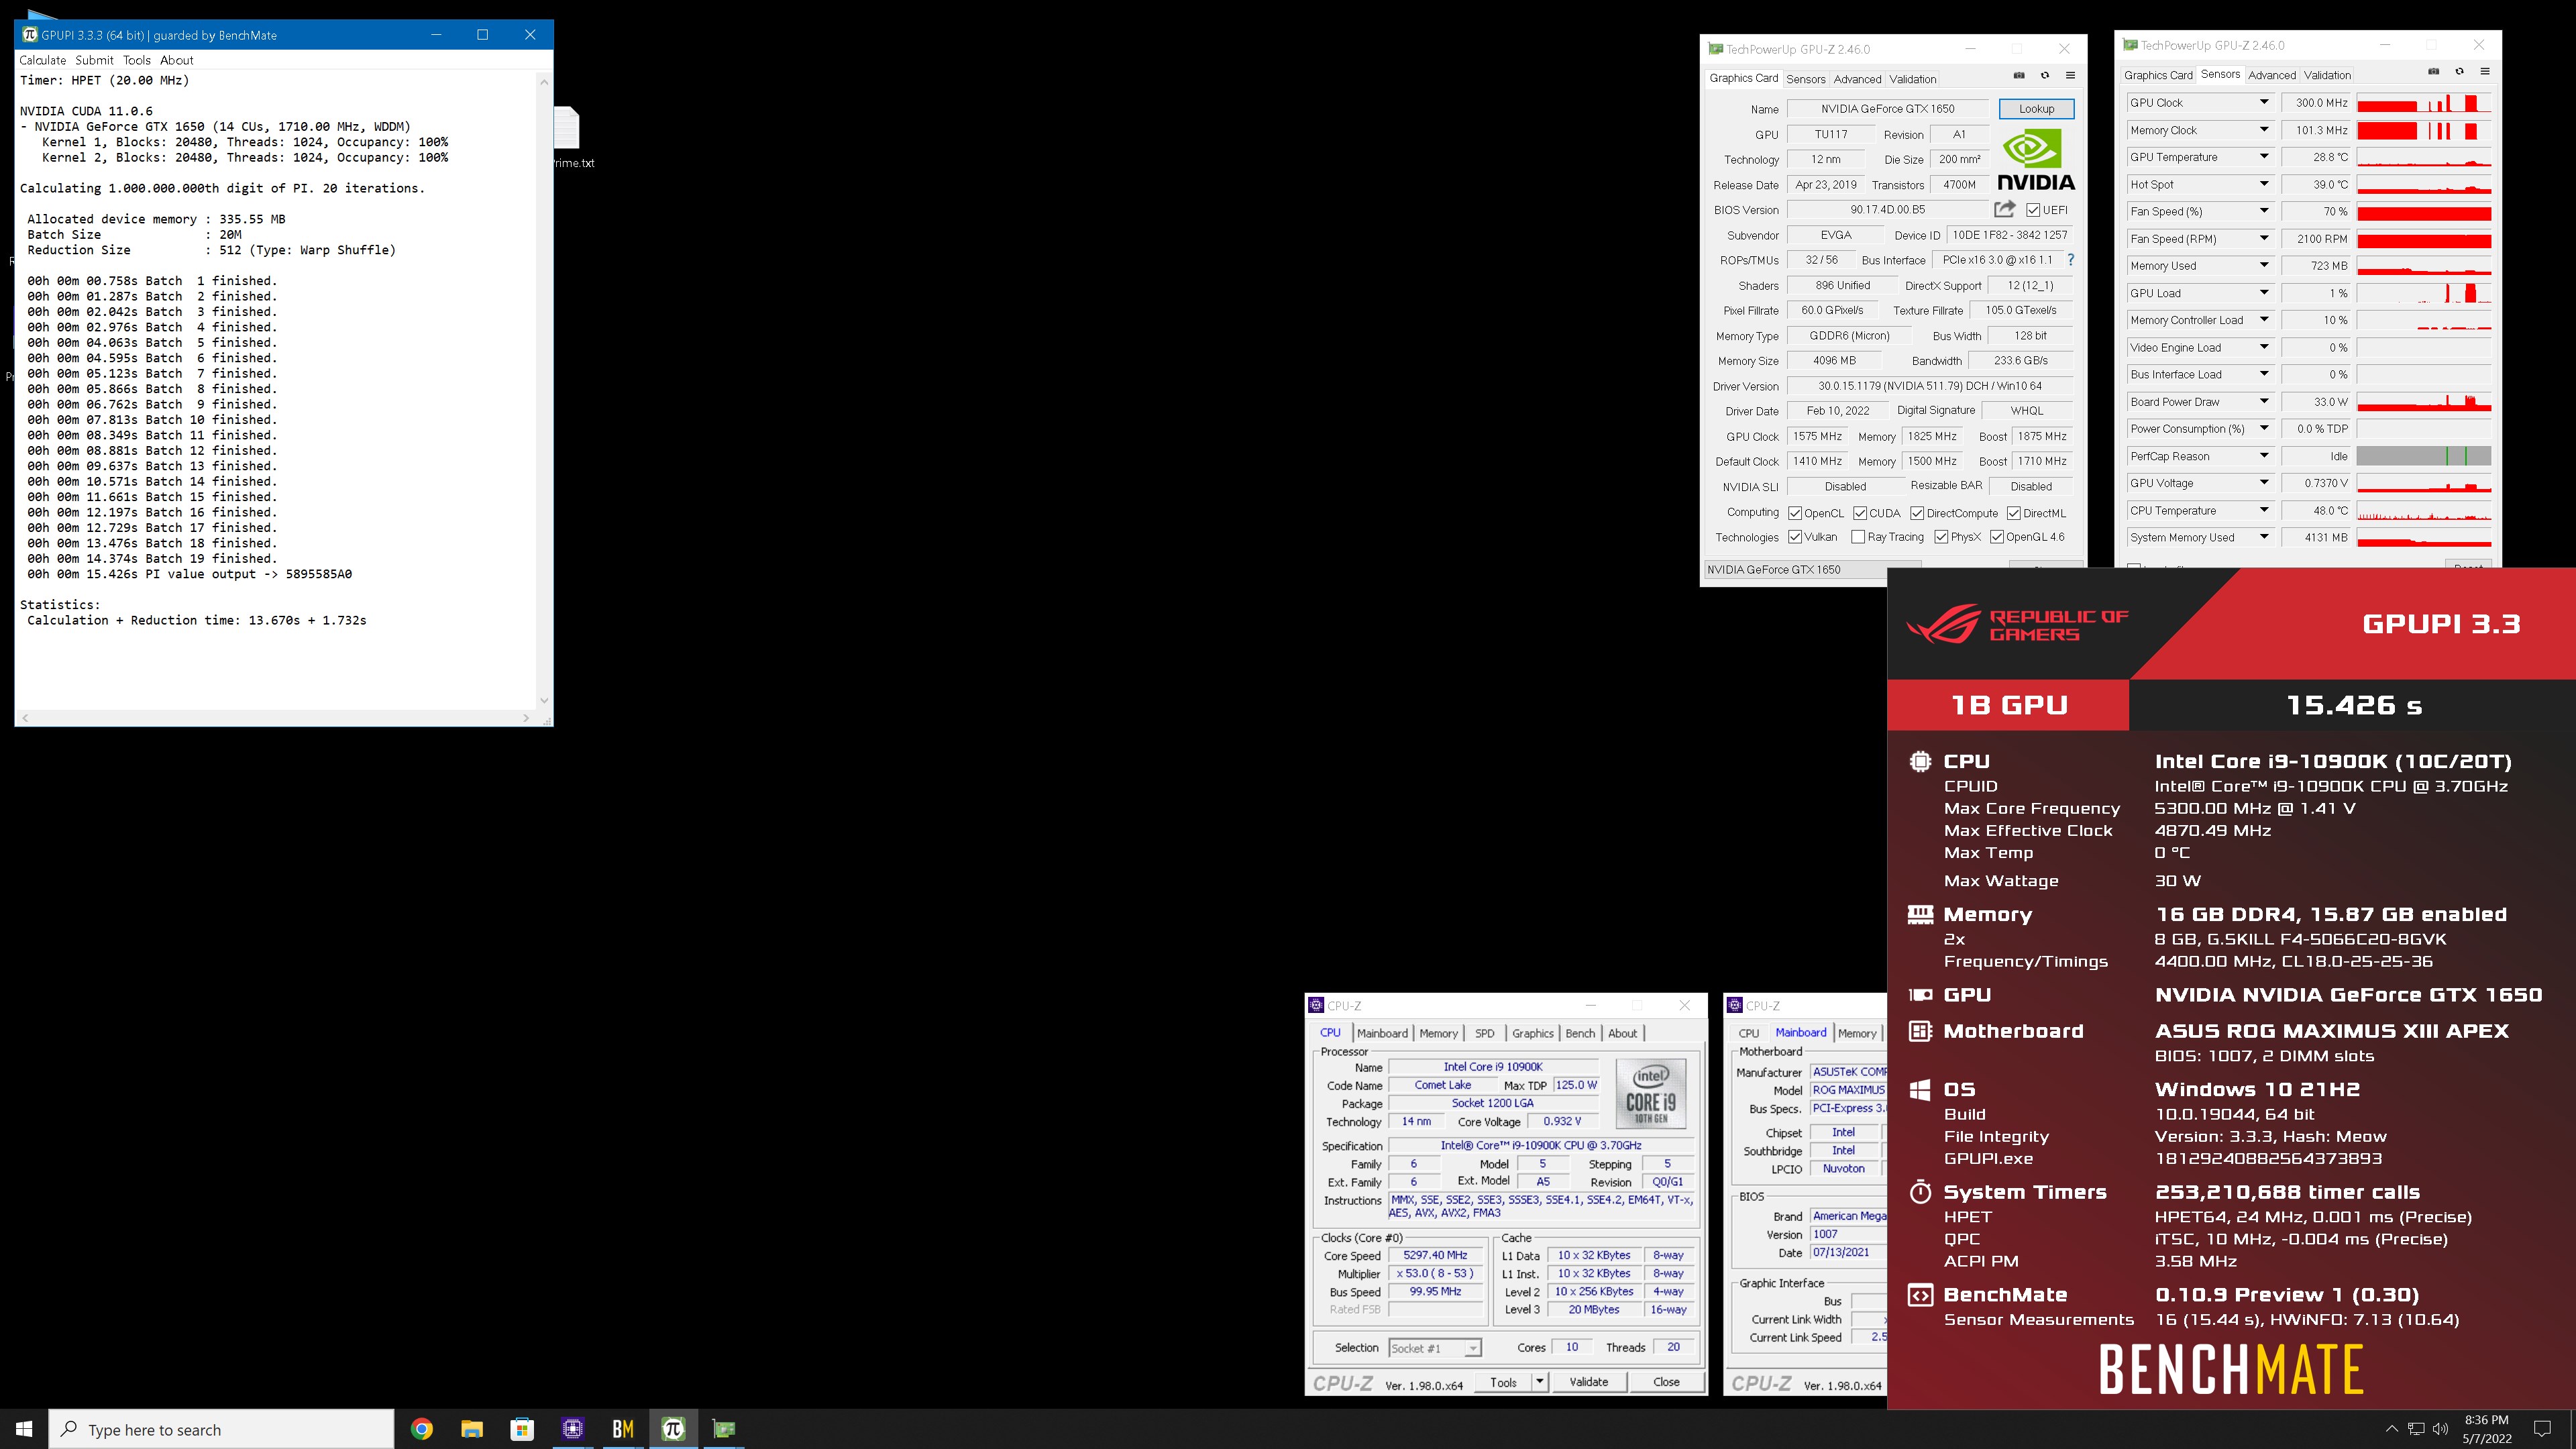Open the GPU Clock sensor dropdown
The image size is (2576, 1449).
click(2264, 102)
